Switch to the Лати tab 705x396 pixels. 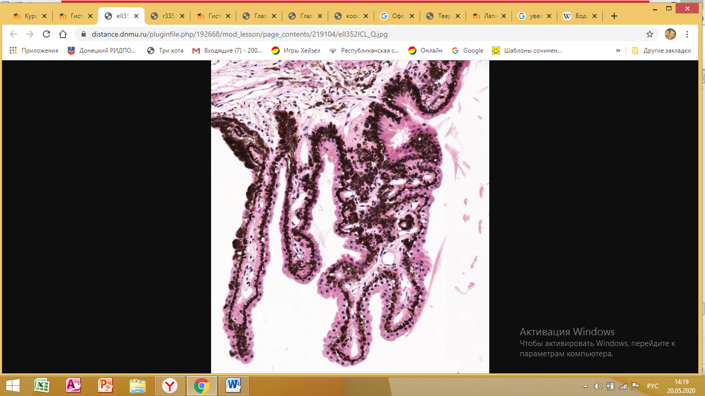pyautogui.click(x=489, y=16)
